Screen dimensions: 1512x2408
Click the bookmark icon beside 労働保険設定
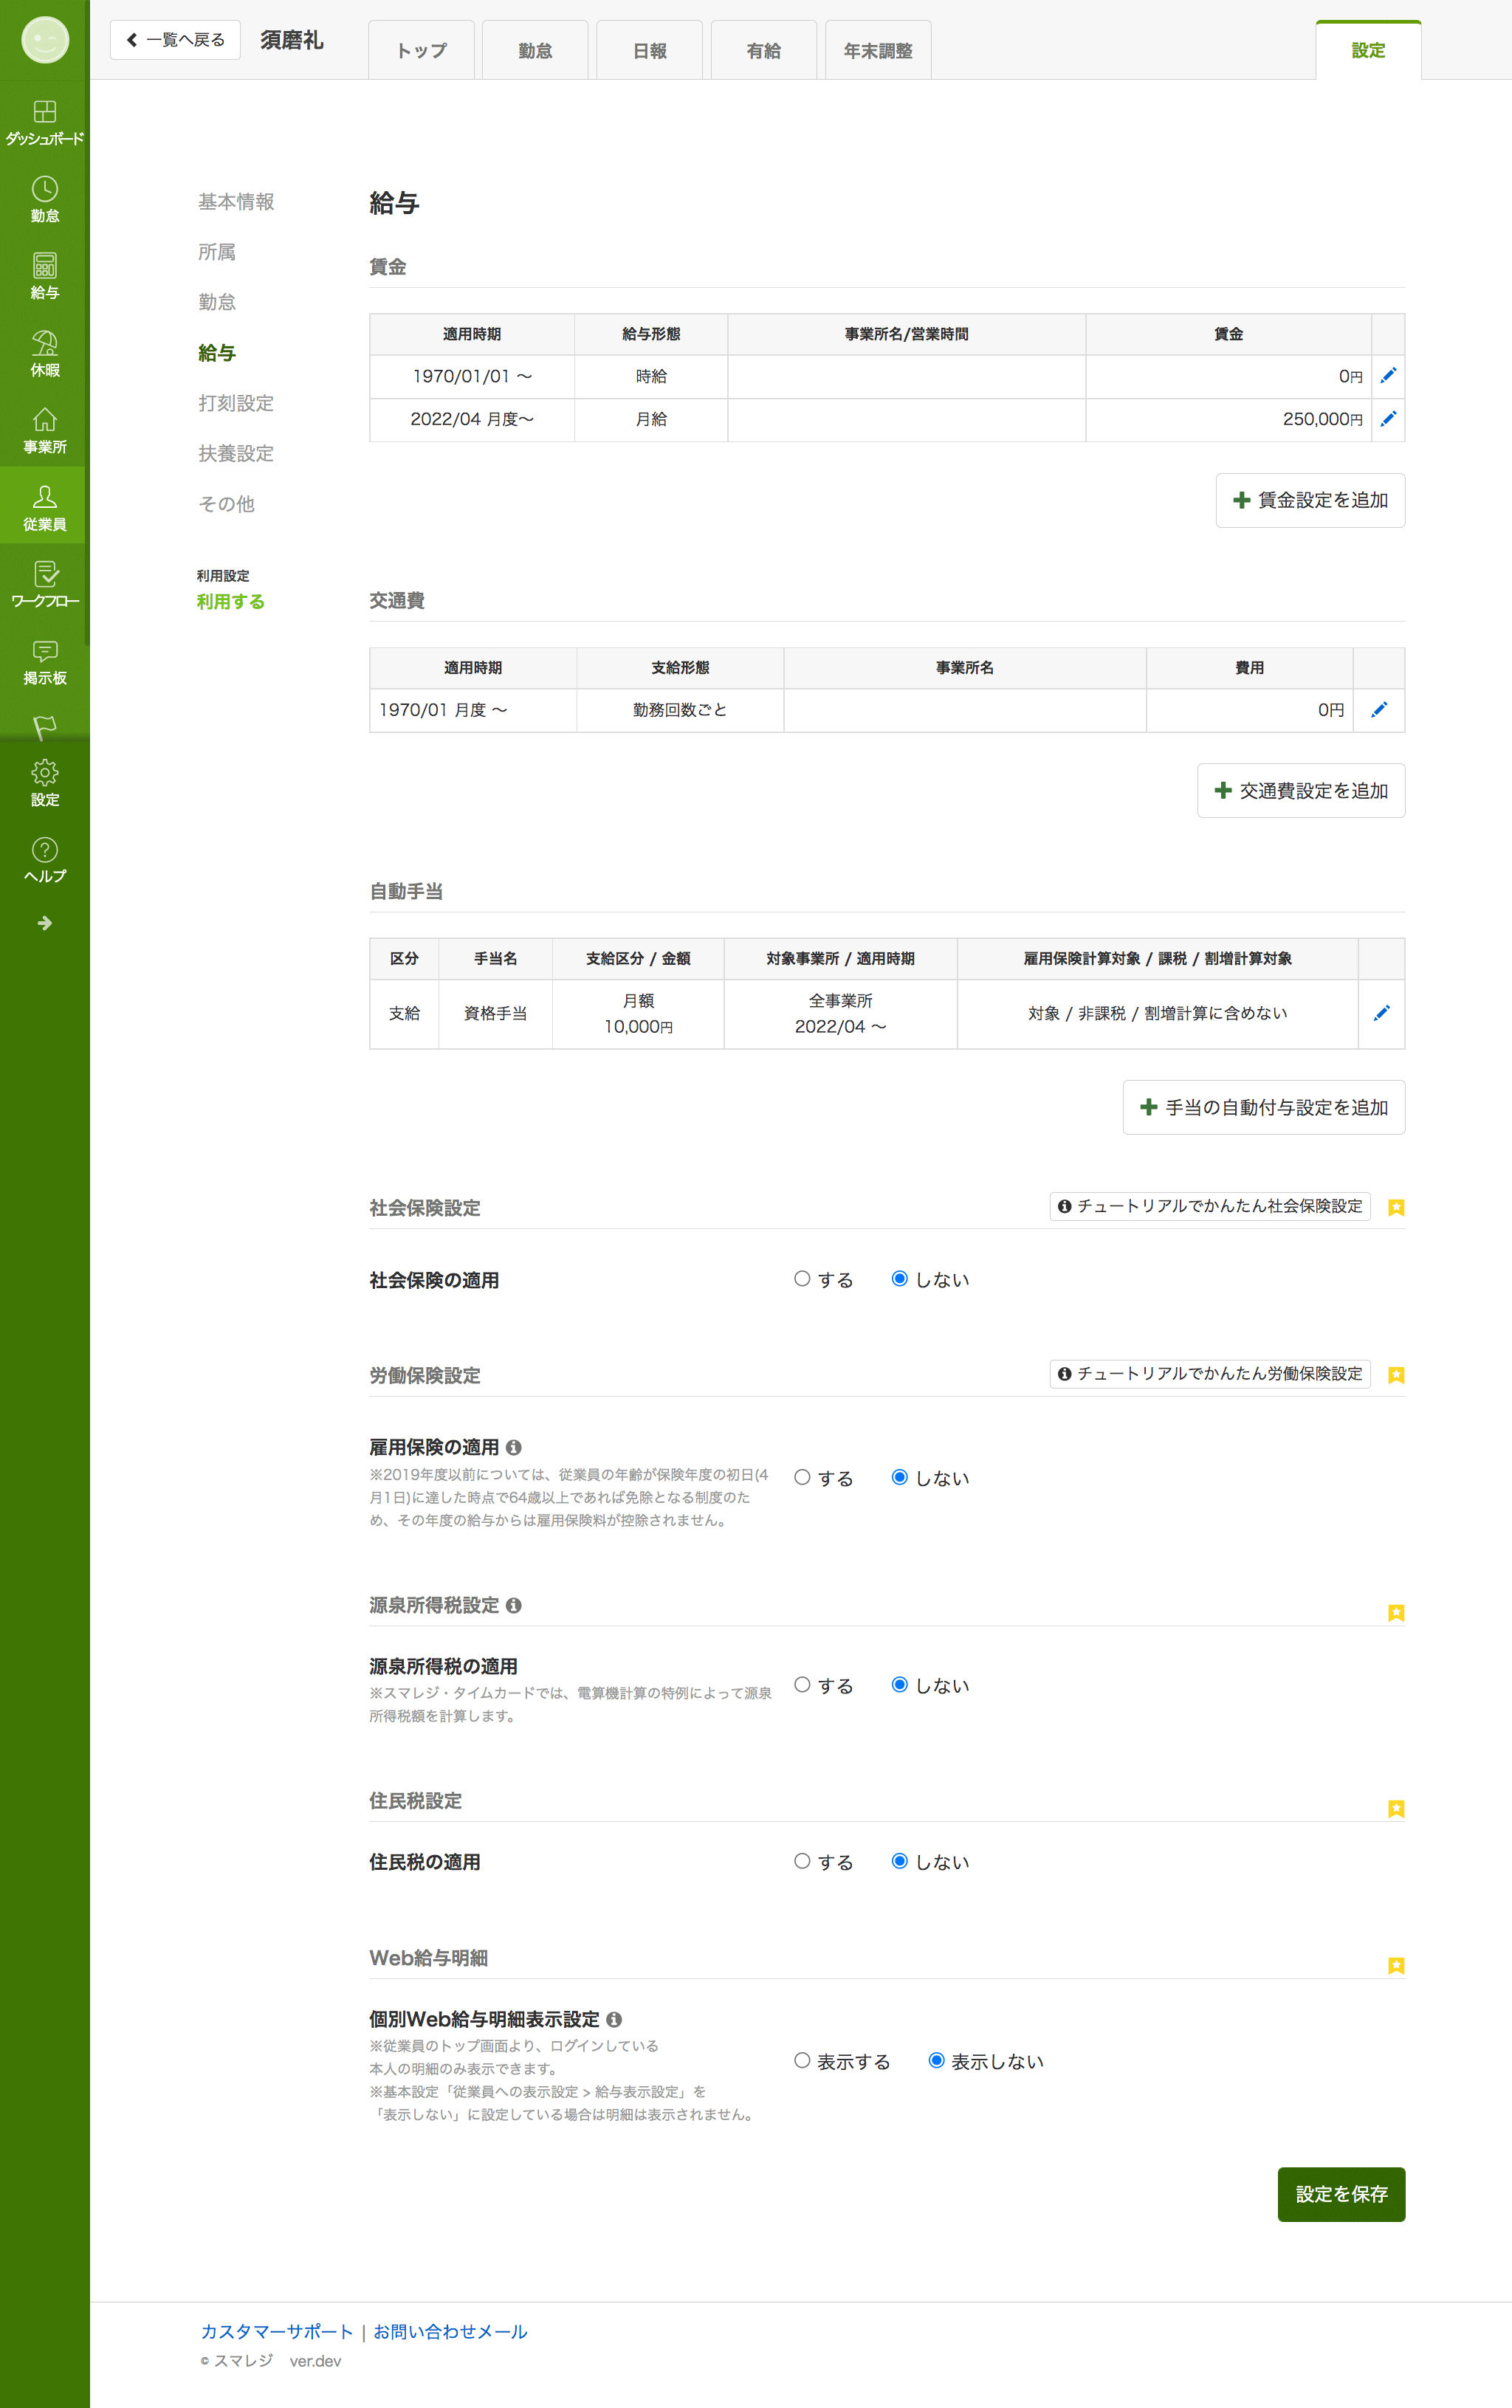[1396, 1375]
